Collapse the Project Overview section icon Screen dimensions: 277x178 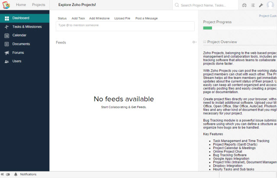point(205,42)
